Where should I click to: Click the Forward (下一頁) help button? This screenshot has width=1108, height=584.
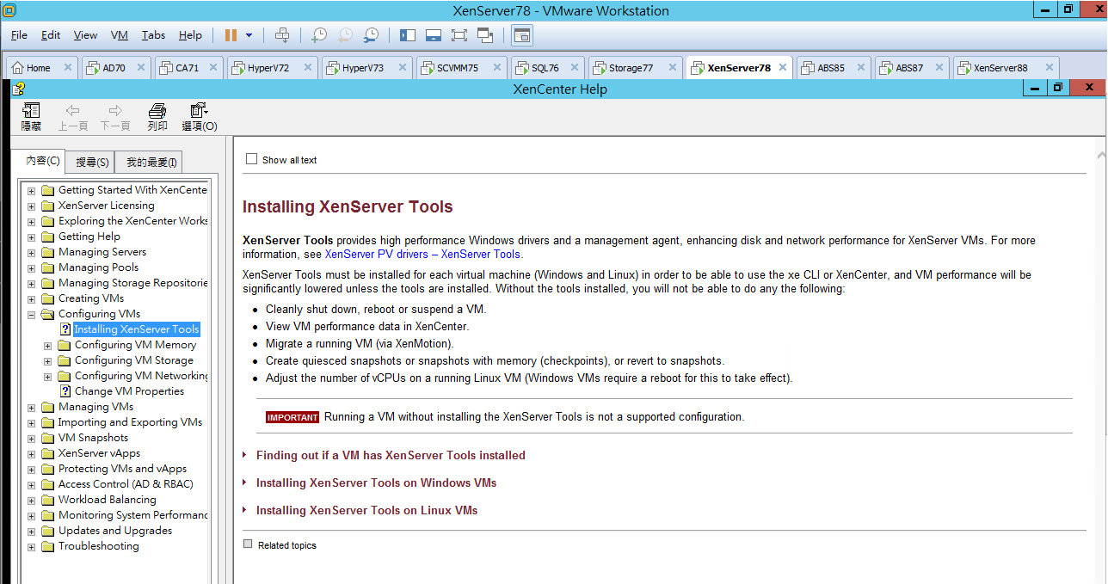tap(115, 117)
